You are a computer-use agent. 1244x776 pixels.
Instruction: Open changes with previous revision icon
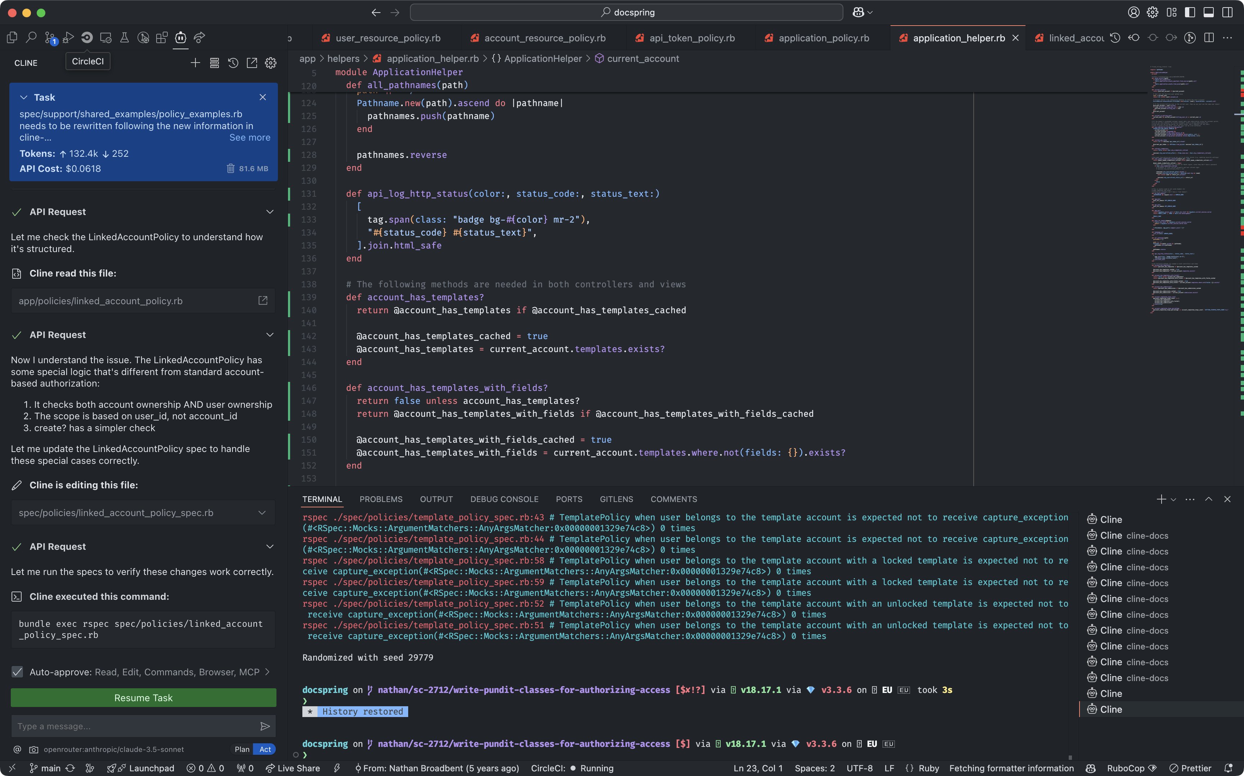(1133, 37)
